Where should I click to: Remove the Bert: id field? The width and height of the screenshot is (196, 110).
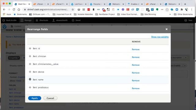pyautogui.click(x=136, y=50)
